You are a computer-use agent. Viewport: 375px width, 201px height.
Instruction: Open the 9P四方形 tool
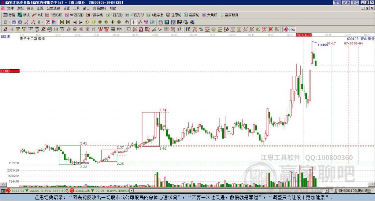pyautogui.click(x=74, y=15)
